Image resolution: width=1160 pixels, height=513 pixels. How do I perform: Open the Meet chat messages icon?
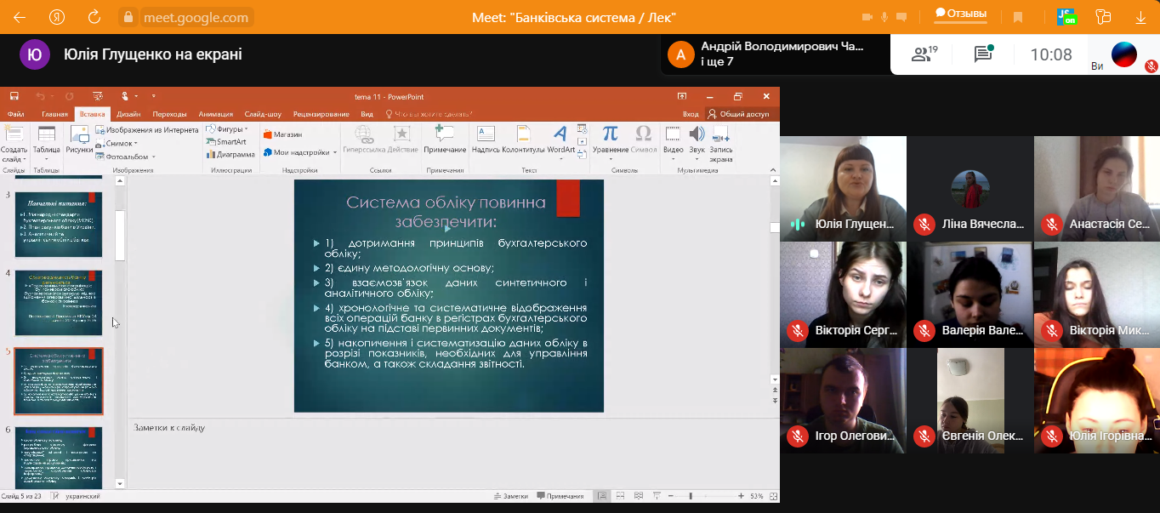click(983, 54)
